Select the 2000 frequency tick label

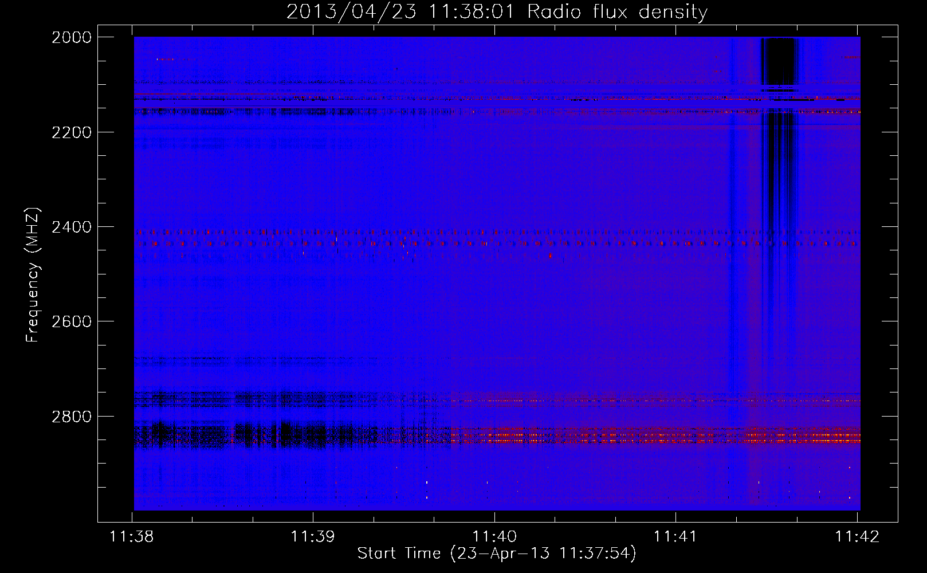pos(72,37)
